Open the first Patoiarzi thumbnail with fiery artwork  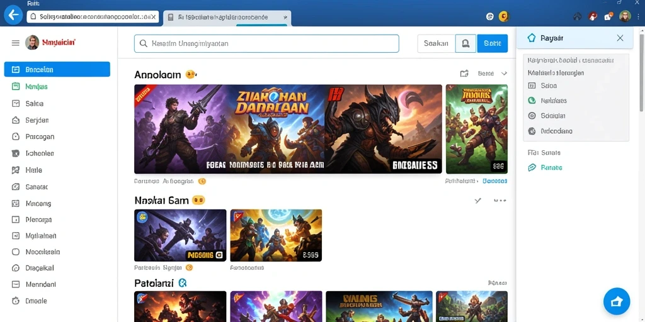pos(180,306)
